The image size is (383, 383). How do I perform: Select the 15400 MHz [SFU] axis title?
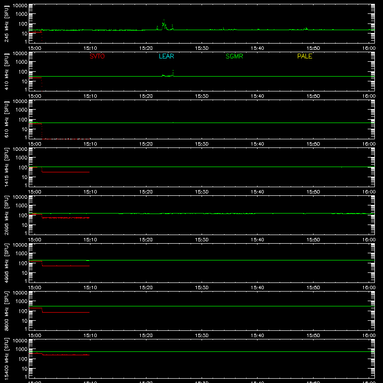[6, 359]
